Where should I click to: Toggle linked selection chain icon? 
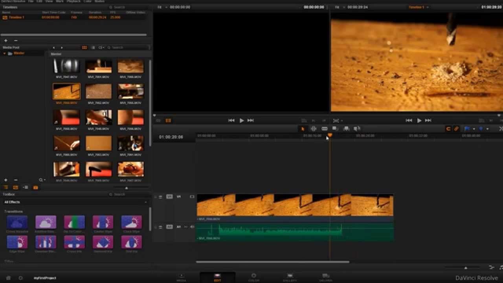tap(457, 129)
